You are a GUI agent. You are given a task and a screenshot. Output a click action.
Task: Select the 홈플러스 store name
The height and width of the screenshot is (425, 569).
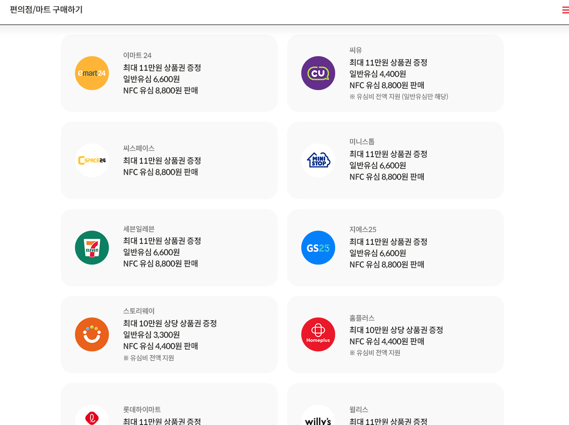click(362, 318)
